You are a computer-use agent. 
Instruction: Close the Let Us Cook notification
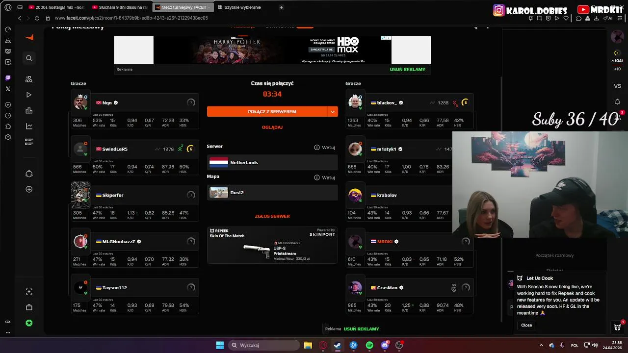pos(526,325)
